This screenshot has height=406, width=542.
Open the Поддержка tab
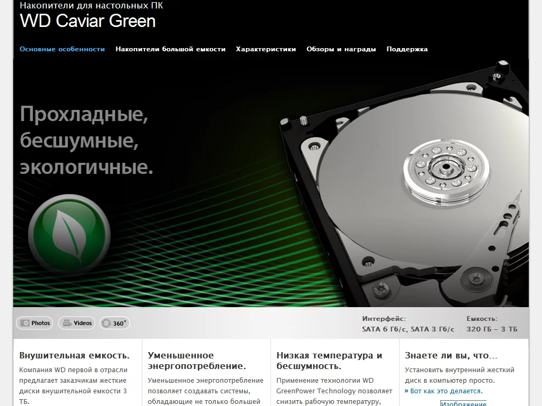(407, 49)
